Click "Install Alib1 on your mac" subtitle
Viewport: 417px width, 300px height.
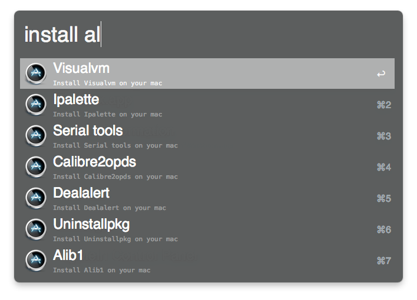click(x=101, y=271)
